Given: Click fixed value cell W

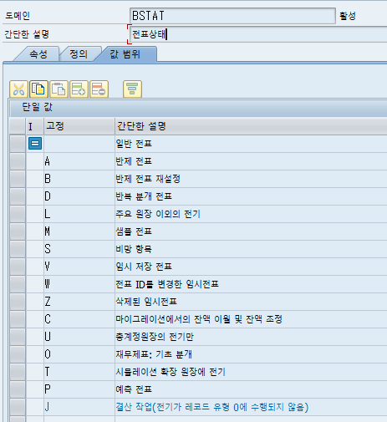Looking at the screenshot, I should (79, 284).
